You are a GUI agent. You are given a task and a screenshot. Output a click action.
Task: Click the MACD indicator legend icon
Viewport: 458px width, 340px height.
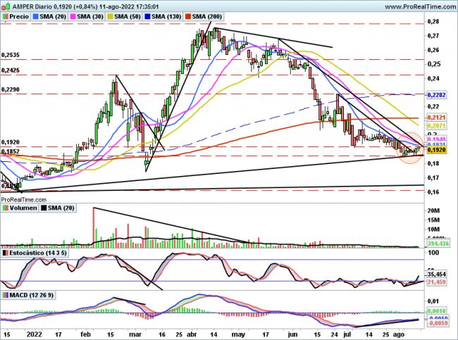[6, 294]
